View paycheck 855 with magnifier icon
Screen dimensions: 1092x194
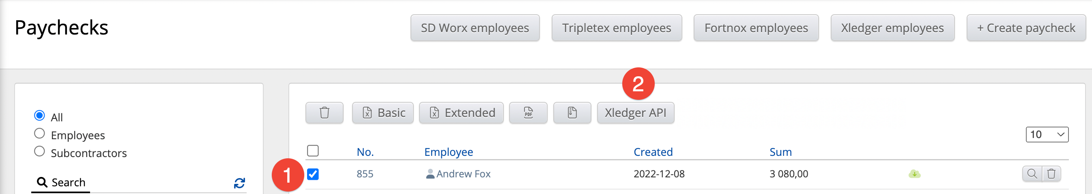[1032, 174]
